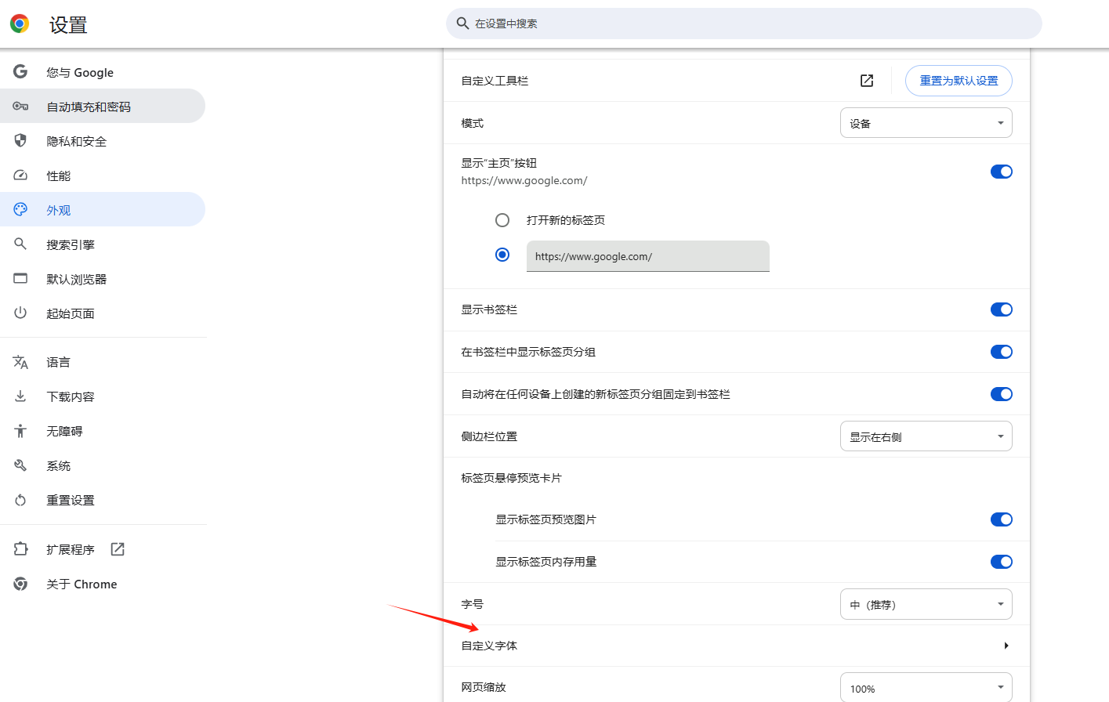Click the 标签页悬停预览卡片 heading

[x=511, y=478]
